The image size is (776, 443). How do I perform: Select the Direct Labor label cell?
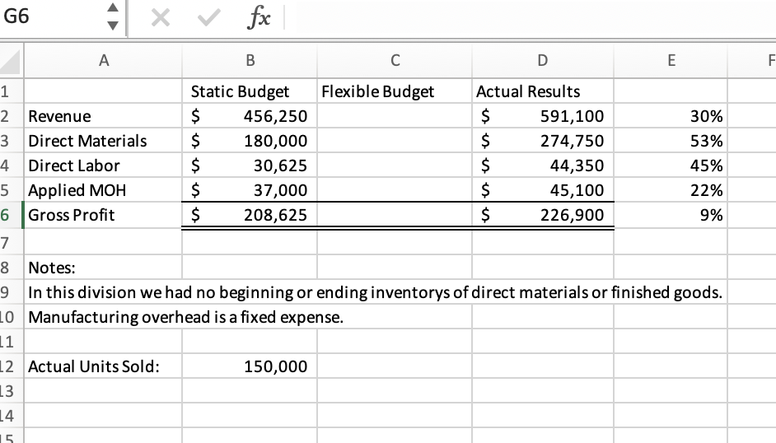(104, 166)
